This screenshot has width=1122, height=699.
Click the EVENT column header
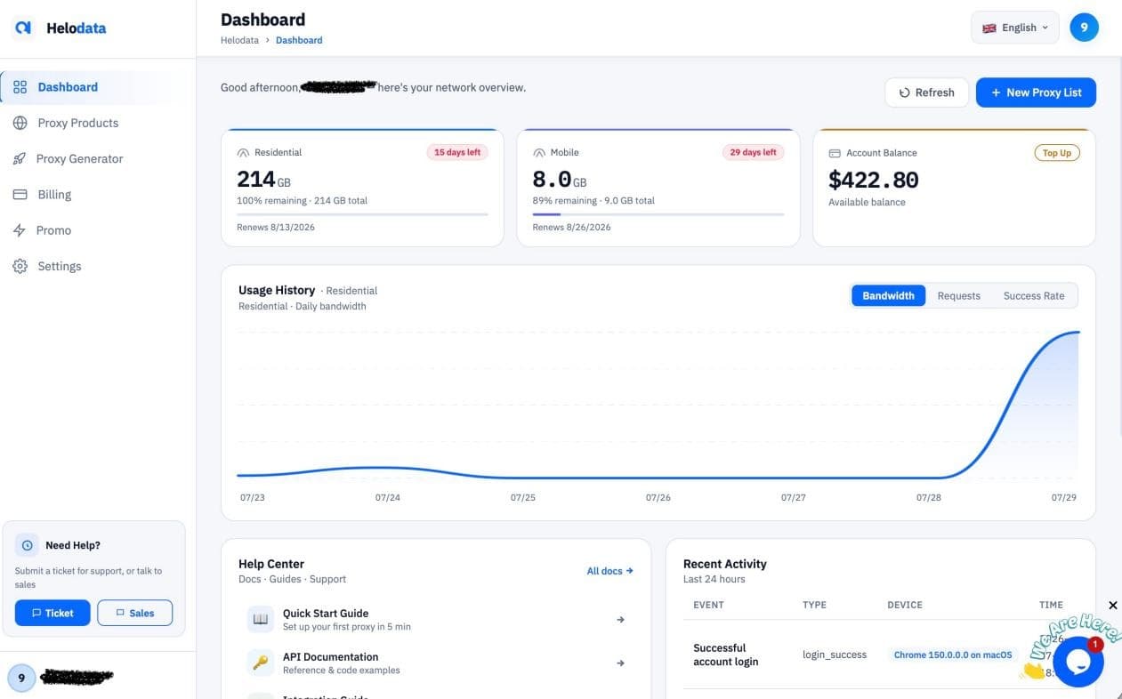pos(708,605)
